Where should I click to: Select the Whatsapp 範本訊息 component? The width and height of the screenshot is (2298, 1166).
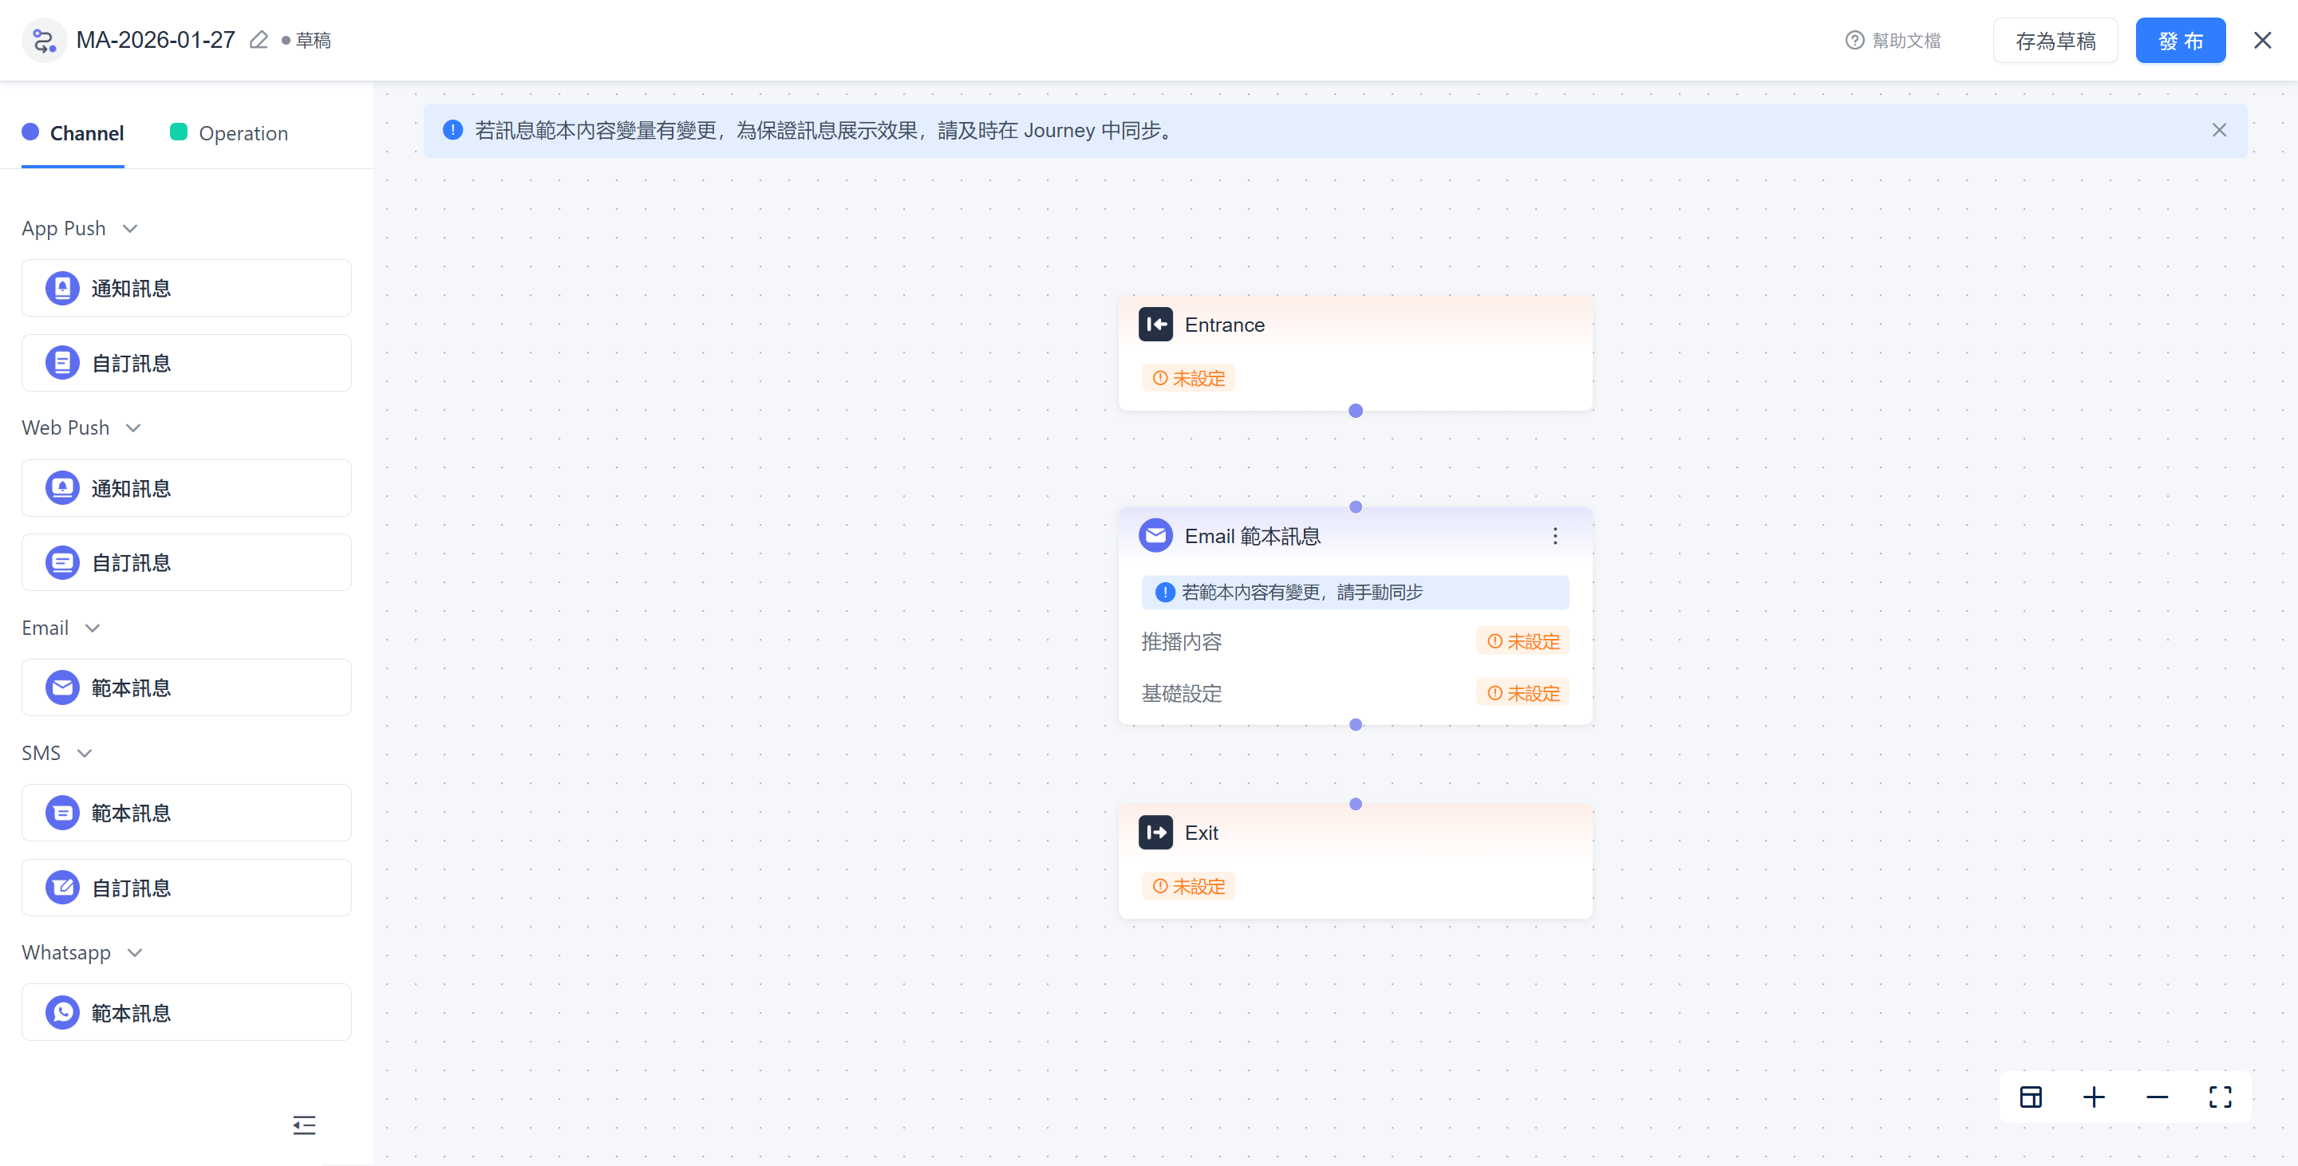187,1013
